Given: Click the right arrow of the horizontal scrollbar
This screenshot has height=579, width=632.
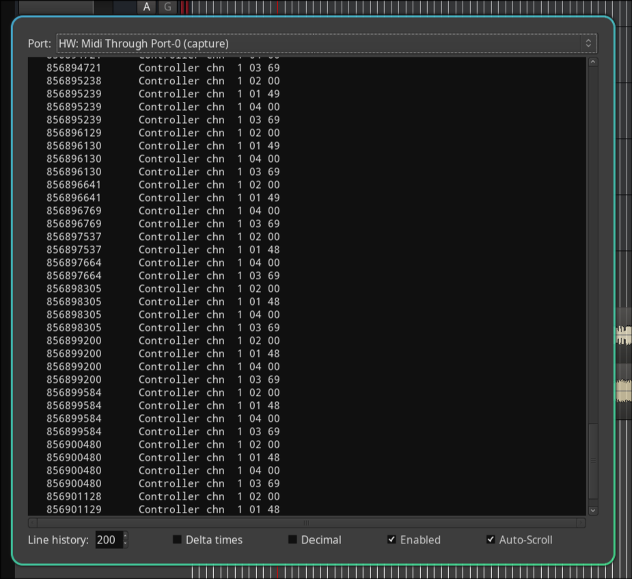Looking at the screenshot, I should [581, 523].
